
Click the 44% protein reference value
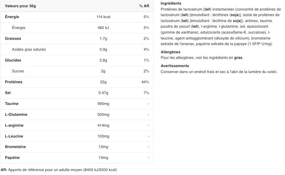[x=145, y=82]
